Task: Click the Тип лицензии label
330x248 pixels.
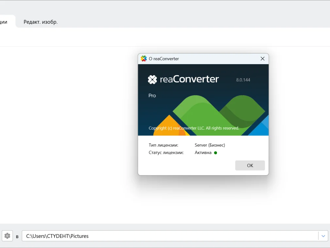Action: (x=163, y=145)
